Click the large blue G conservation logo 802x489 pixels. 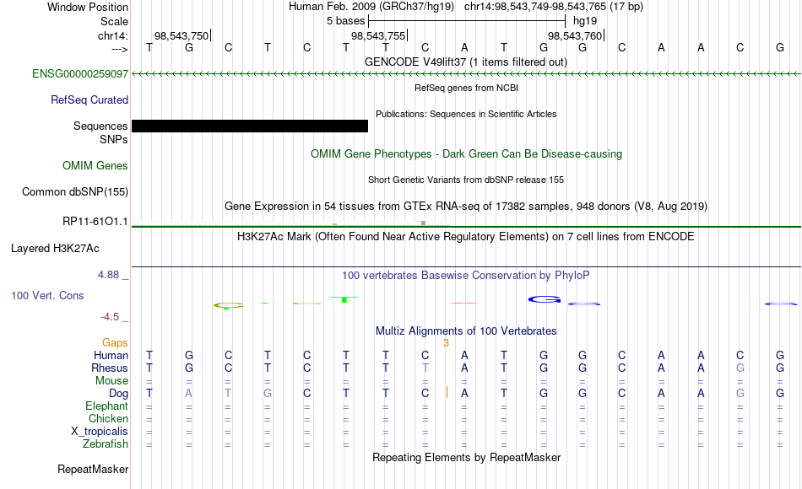click(545, 299)
